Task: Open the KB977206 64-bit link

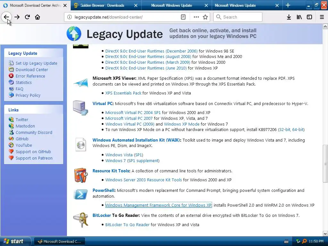Action: pos(298,129)
